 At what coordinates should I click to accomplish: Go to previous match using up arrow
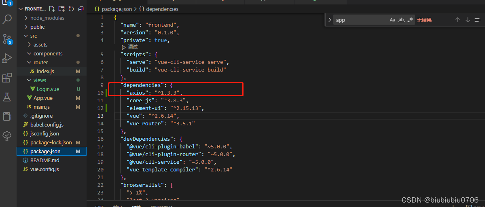coord(457,20)
